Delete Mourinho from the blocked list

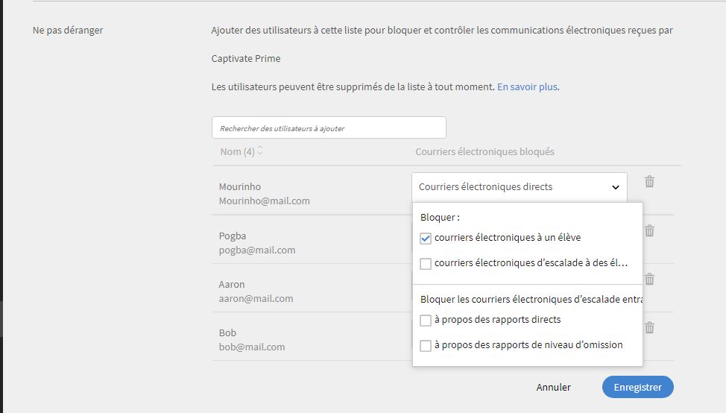coord(649,182)
